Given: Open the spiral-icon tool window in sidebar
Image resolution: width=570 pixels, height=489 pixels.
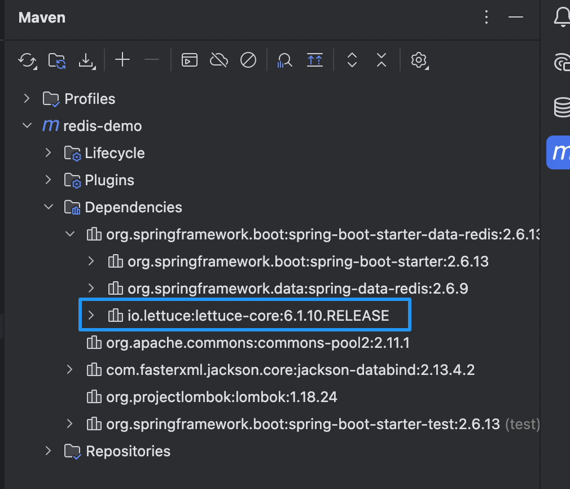Looking at the screenshot, I should pos(562,62).
